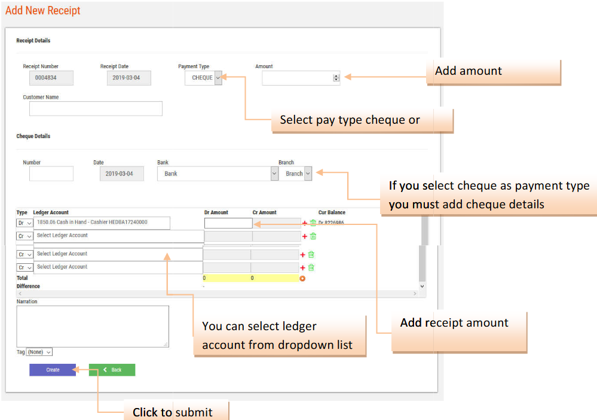Viewport: 597px width, 420px height.
Task: Click the Customer Name input field
Action: (96, 108)
